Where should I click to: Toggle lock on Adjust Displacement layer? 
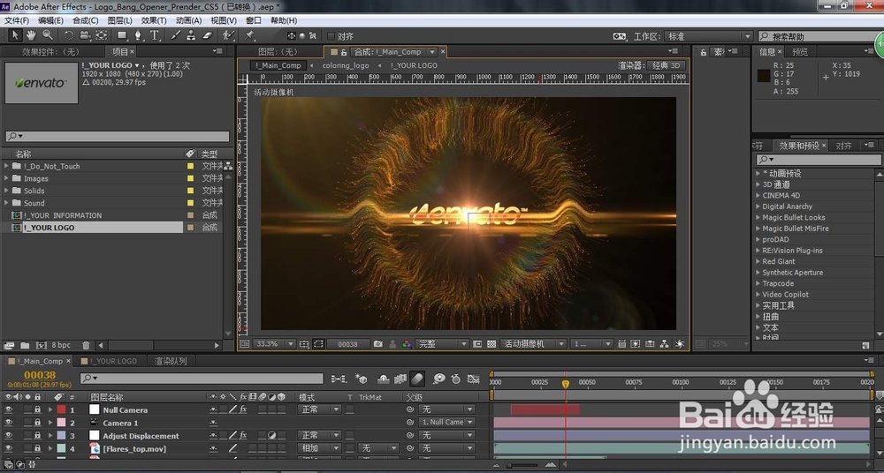point(37,436)
